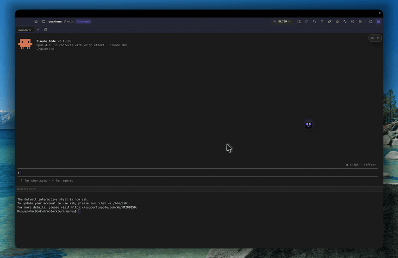Viewport: 398px width, 258px height.
Task: Click the floating purple robot face icon
Action: click(308, 124)
